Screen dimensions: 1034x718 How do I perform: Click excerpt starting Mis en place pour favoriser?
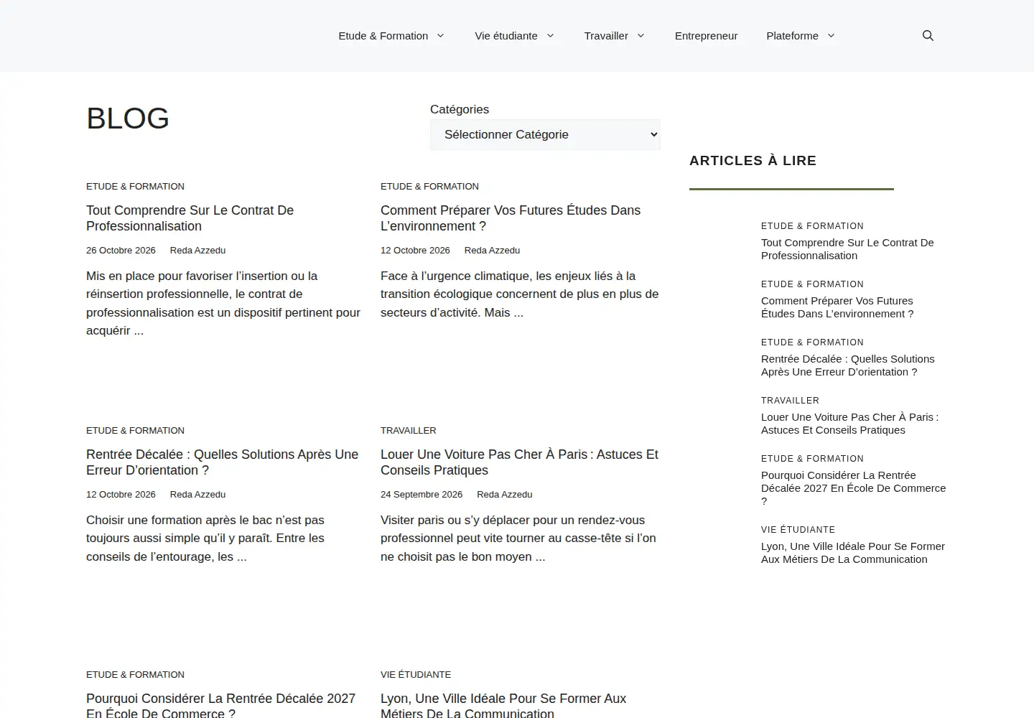[x=223, y=304]
